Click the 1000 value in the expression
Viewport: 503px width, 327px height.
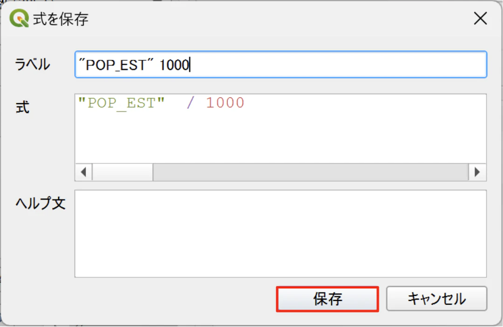(x=225, y=102)
